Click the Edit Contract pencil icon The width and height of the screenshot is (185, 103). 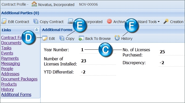pyautogui.click(x=4, y=21)
